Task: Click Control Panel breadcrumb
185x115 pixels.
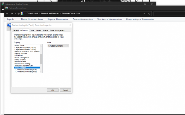Action: point(32,13)
